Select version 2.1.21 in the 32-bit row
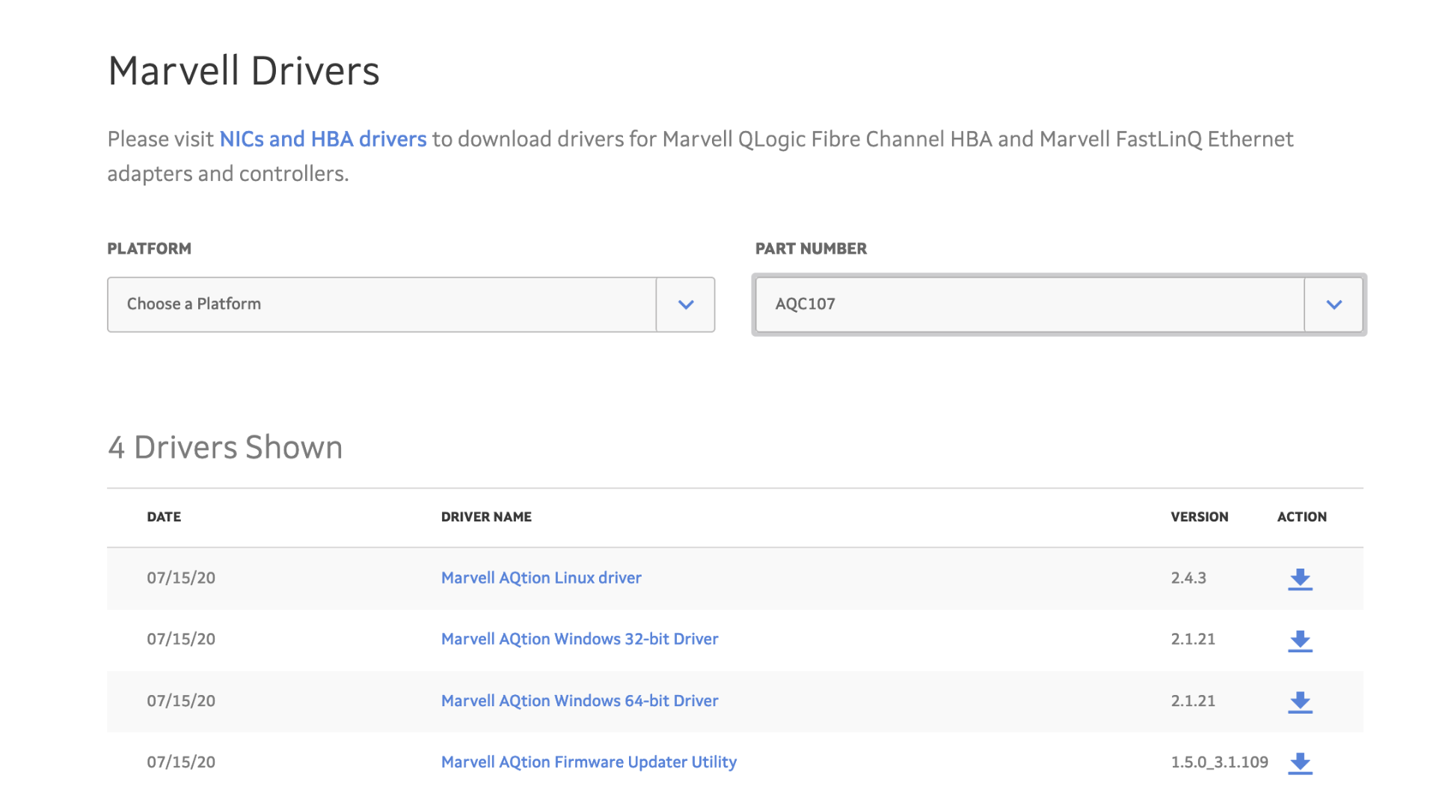Screen dimensions: 1436x802 (1193, 639)
